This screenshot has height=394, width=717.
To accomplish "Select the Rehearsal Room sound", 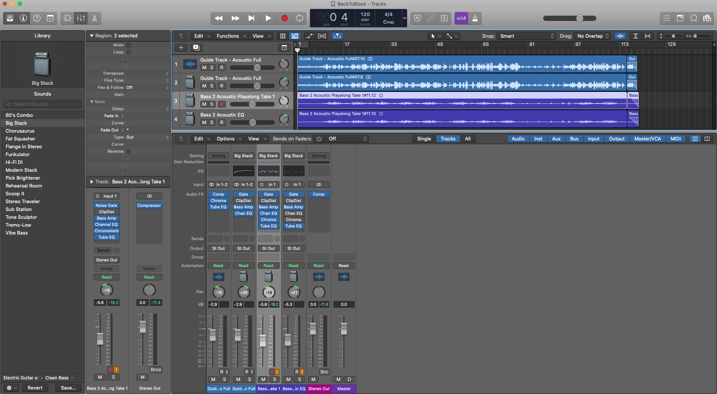I will pos(24,186).
